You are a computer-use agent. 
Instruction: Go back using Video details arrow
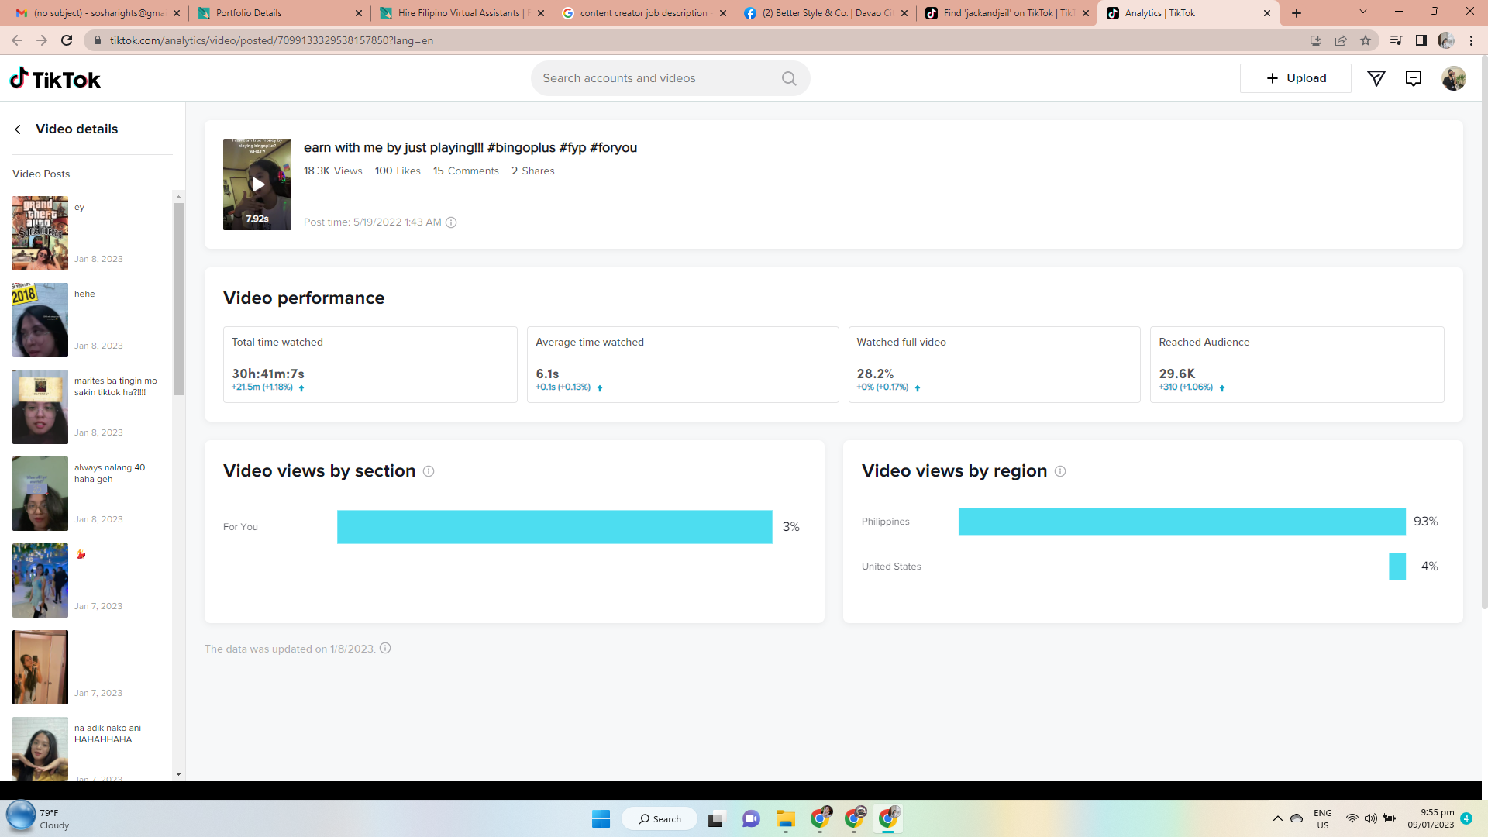click(18, 129)
